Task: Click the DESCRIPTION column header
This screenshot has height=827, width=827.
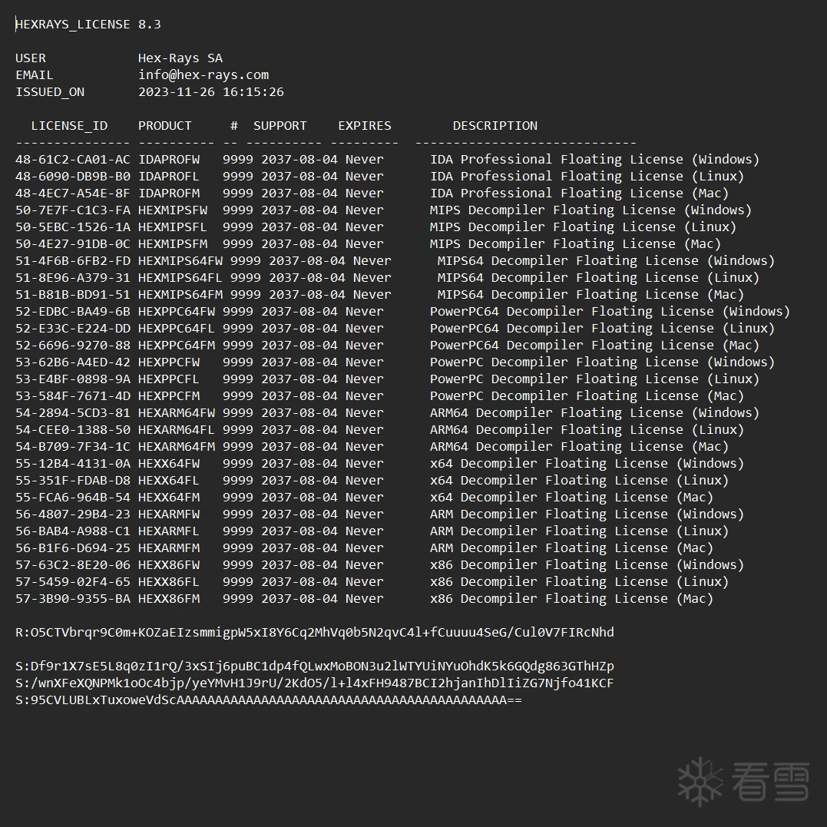Action: (495, 126)
